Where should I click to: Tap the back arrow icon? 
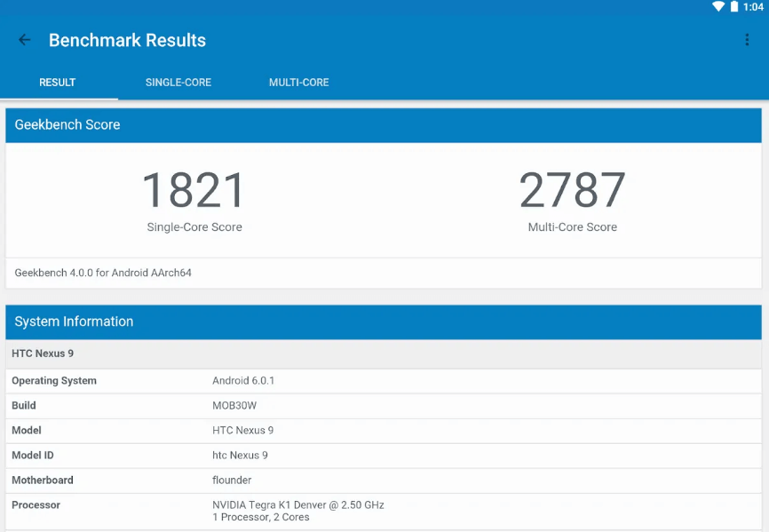(24, 40)
